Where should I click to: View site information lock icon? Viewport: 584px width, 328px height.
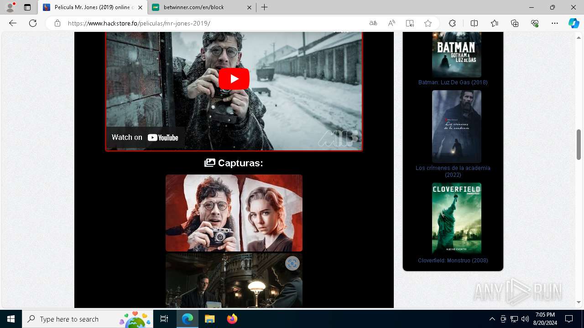coord(57,23)
